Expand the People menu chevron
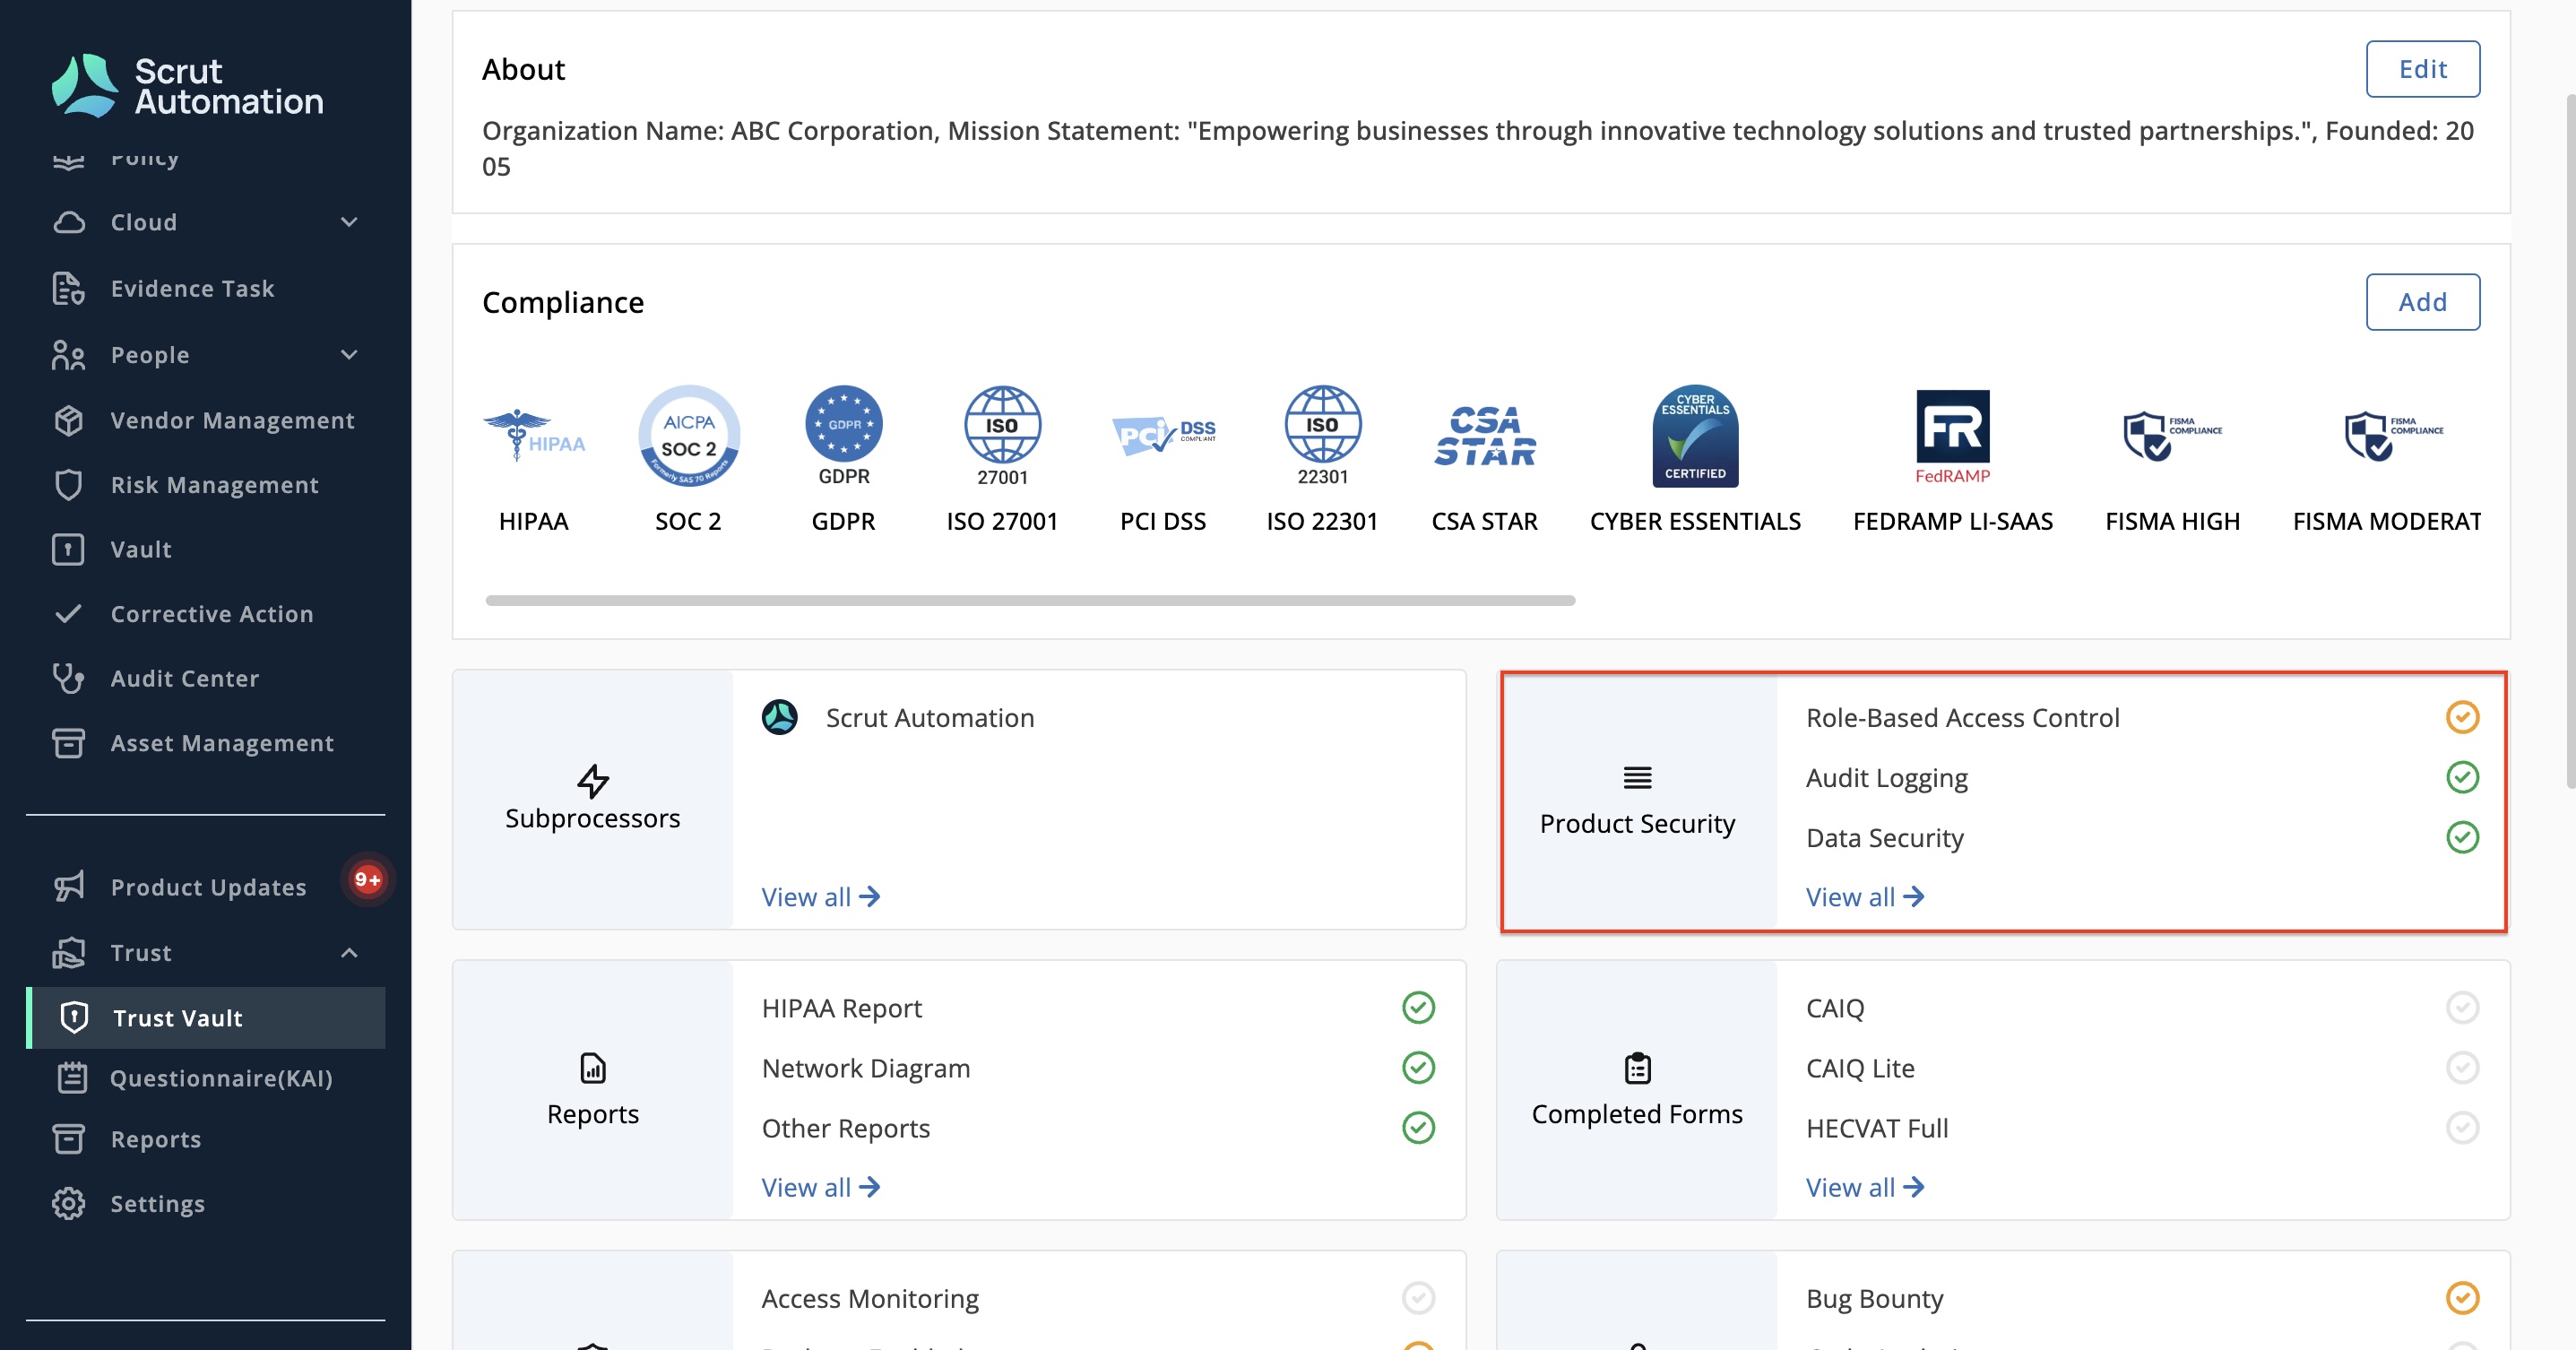Screen dimensions: 2576x1350 coord(349,355)
